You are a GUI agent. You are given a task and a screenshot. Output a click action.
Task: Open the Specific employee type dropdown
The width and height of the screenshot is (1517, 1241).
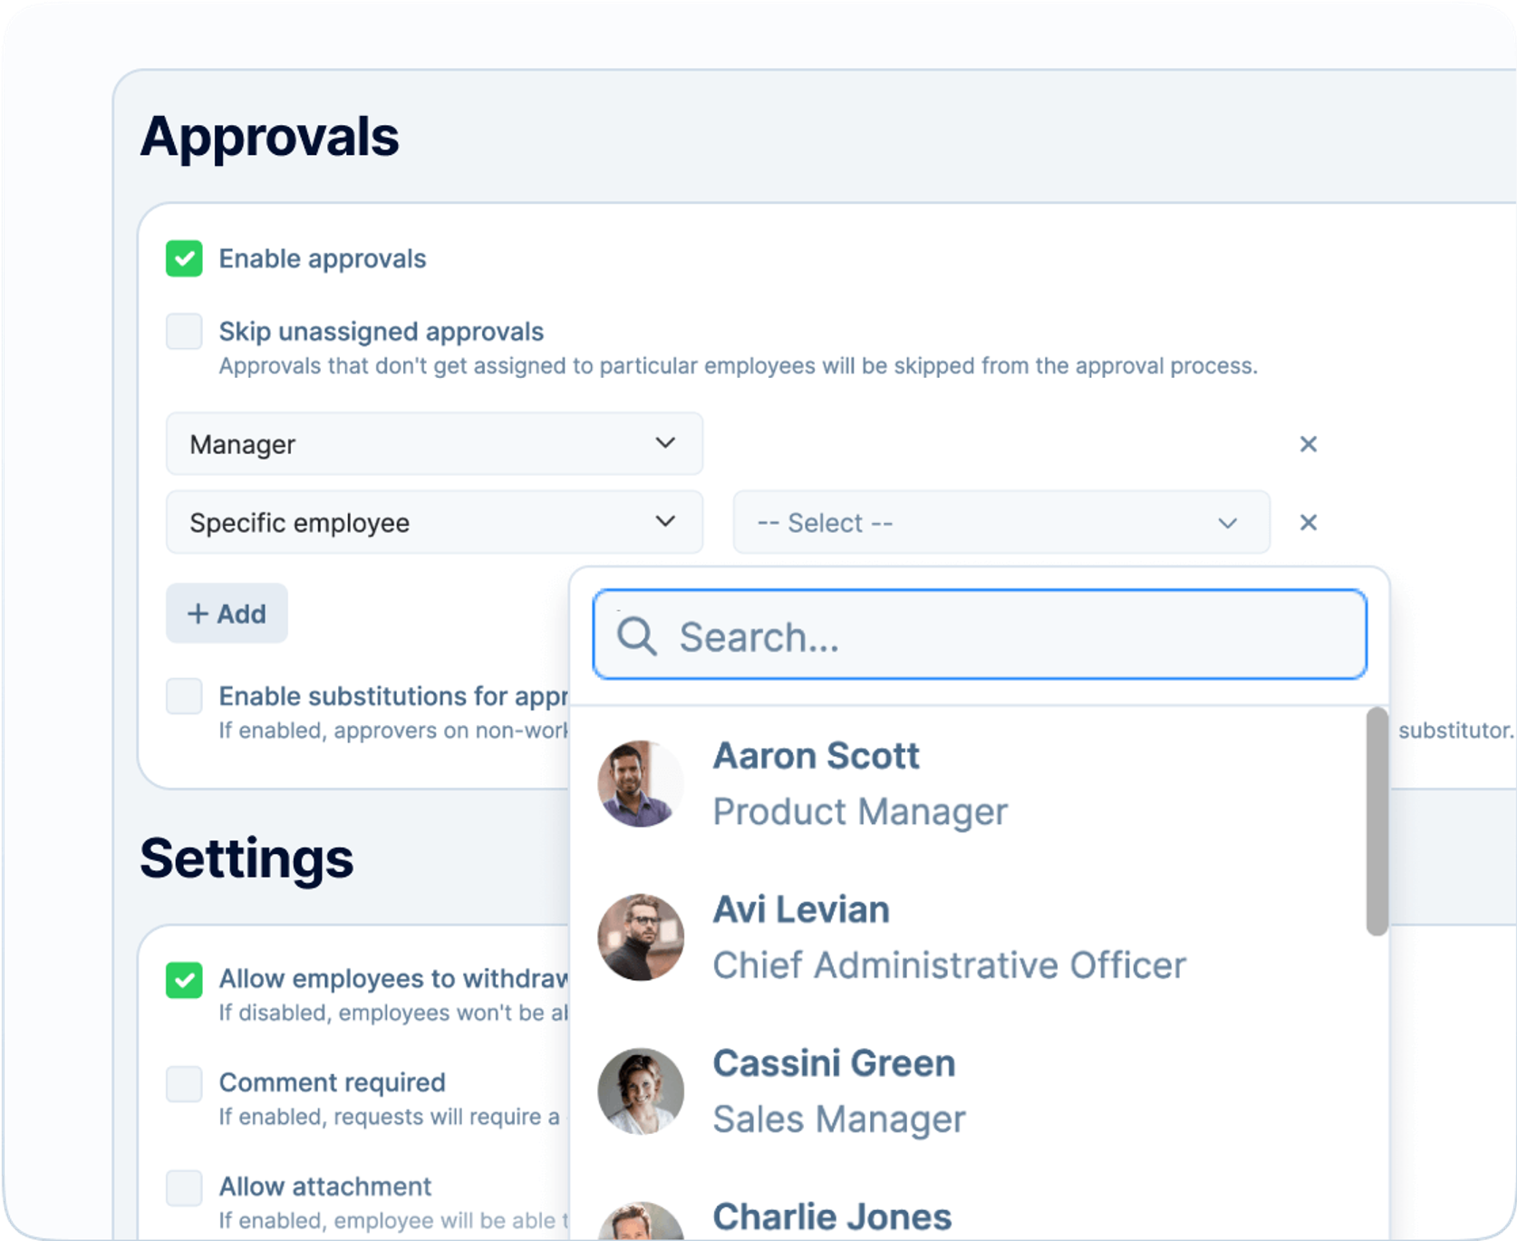pos(434,522)
